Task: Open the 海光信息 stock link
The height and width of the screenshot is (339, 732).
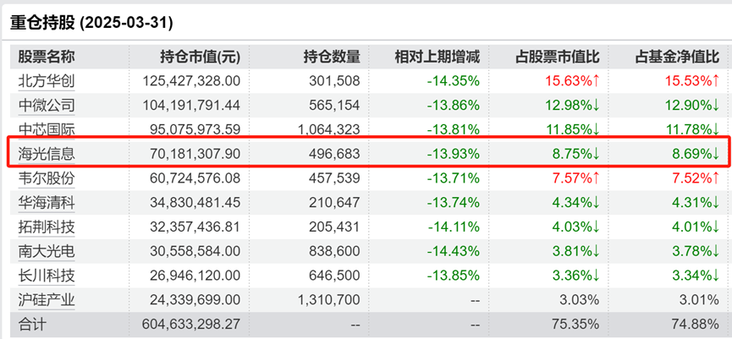Action: click(47, 154)
